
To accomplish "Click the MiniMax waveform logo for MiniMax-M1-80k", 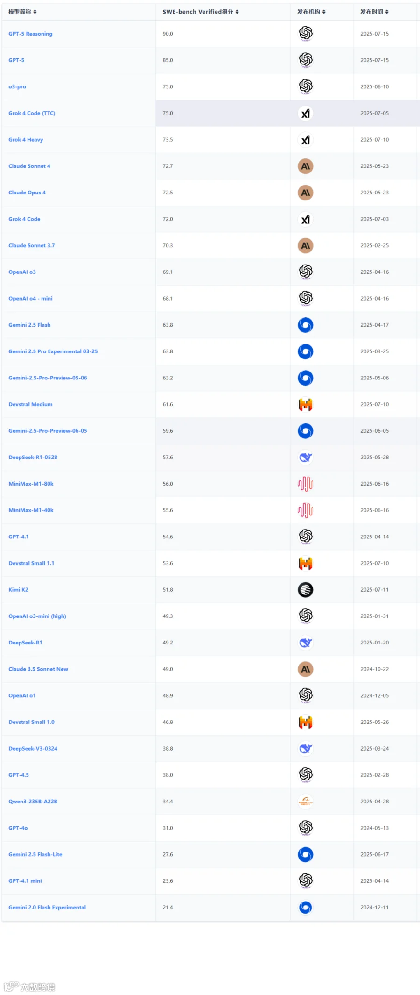I will click(306, 484).
